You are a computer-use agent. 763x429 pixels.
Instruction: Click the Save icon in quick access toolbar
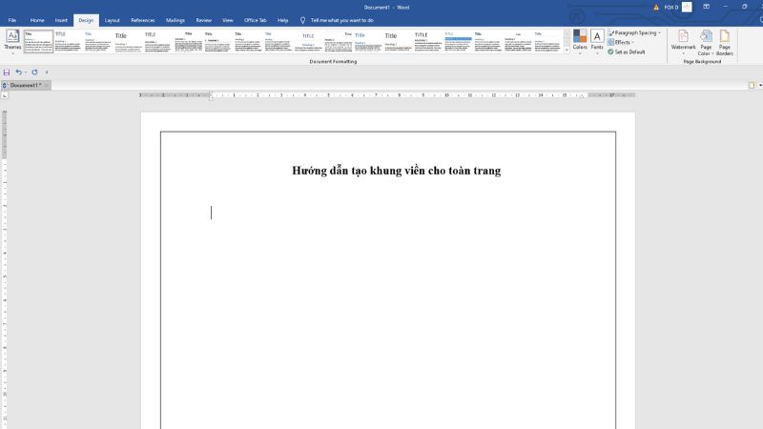7,72
